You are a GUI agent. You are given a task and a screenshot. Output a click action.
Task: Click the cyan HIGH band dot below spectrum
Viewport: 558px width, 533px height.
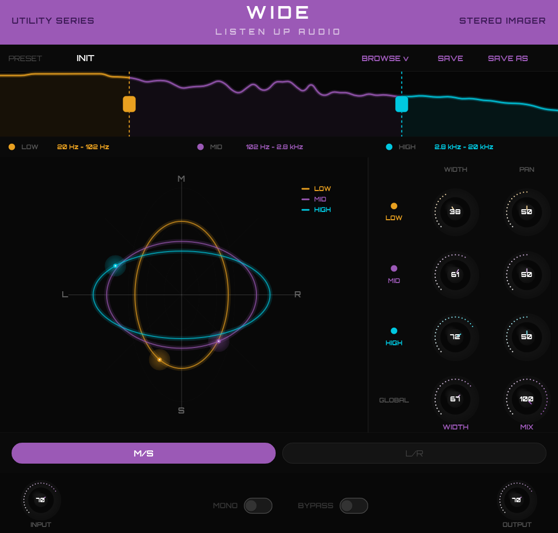click(x=389, y=147)
